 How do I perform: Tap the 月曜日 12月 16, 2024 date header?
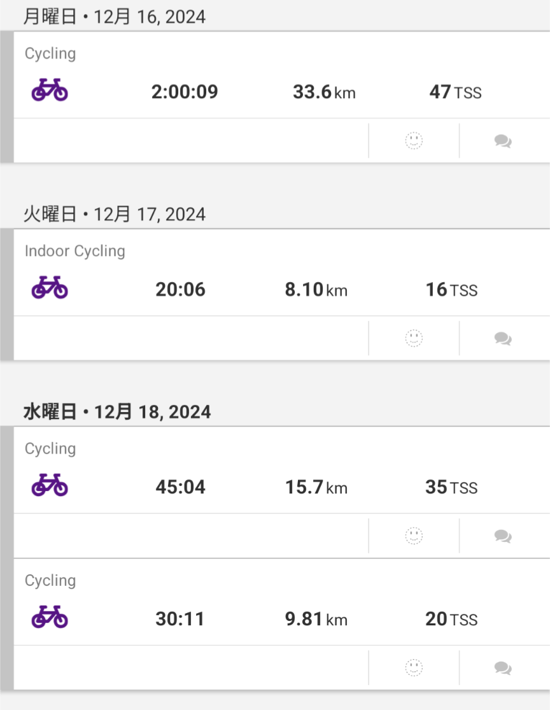115,17
